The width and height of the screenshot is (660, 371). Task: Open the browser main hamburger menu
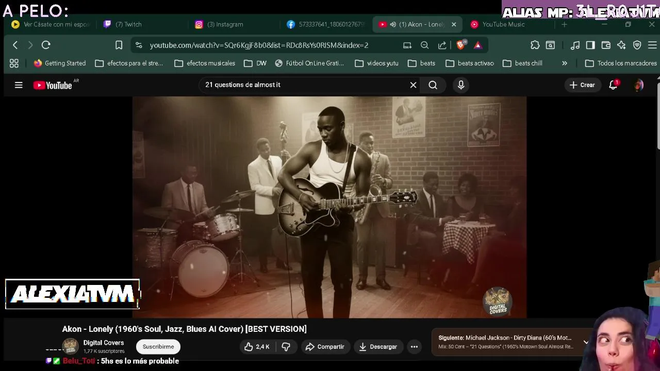[652, 45]
